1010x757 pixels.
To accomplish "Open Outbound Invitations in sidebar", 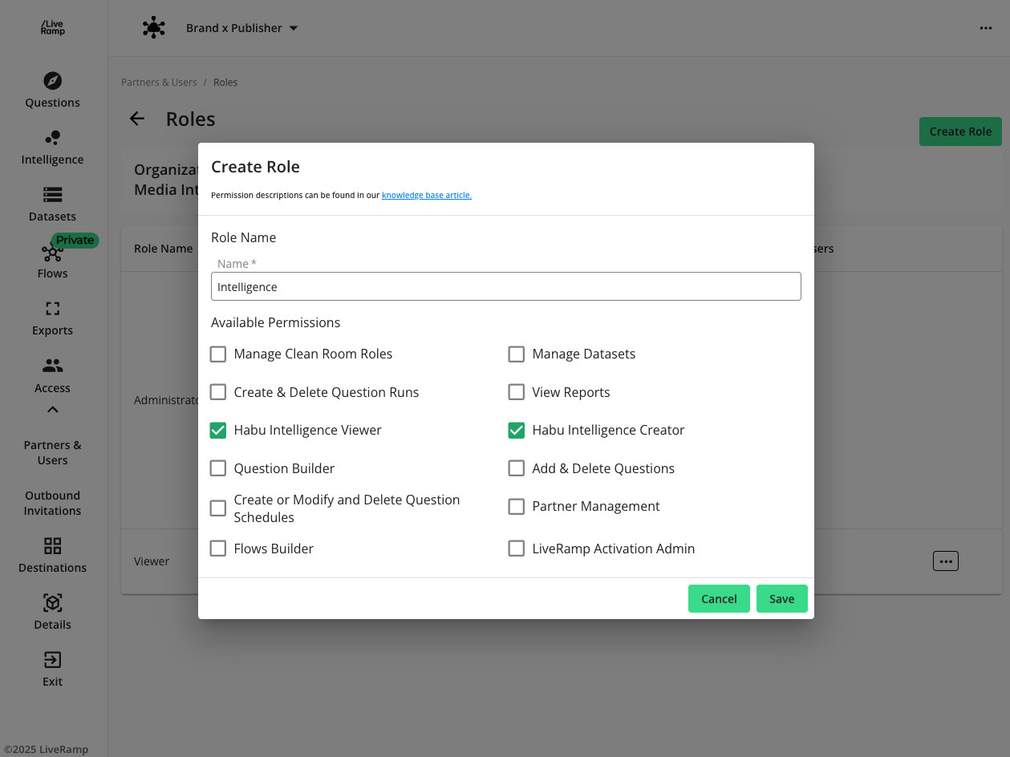I will click(52, 503).
